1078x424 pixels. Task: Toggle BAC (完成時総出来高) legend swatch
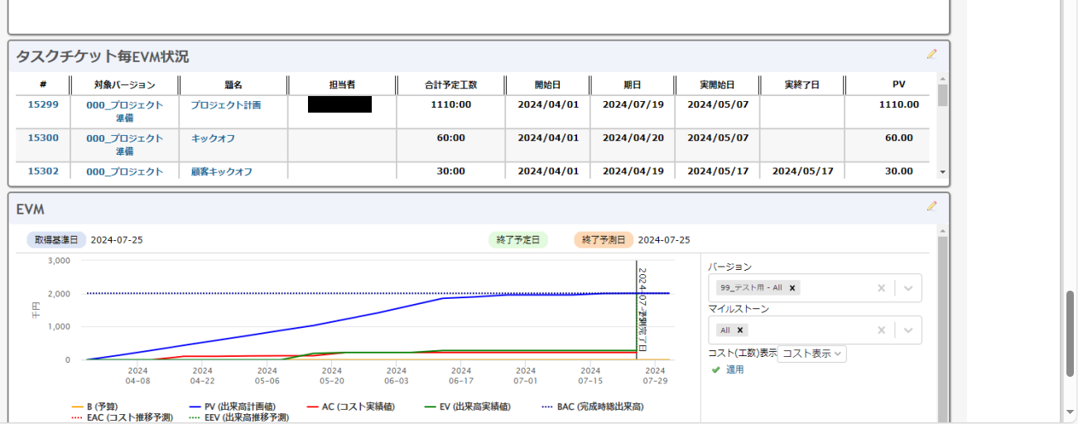click(546, 407)
